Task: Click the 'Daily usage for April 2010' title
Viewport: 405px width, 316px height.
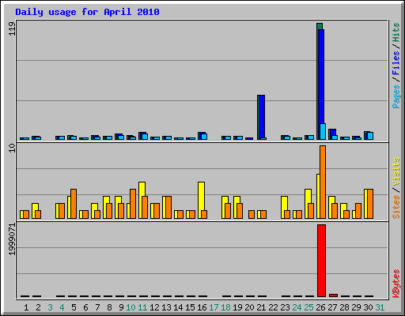Action: coord(87,12)
